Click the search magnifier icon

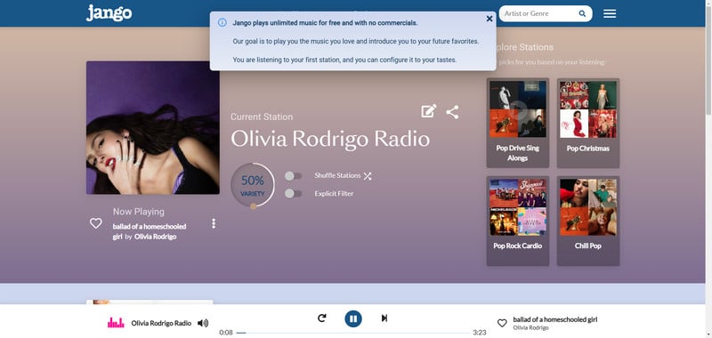click(582, 13)
